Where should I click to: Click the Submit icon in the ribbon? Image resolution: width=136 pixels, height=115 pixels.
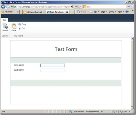5,26
